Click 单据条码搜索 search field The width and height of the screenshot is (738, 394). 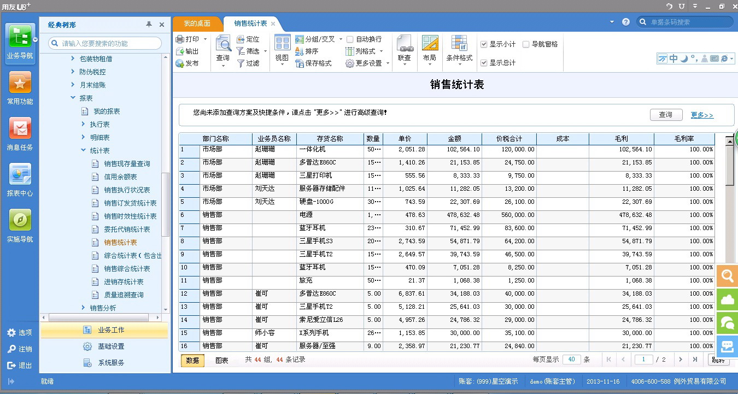(685, 22)
